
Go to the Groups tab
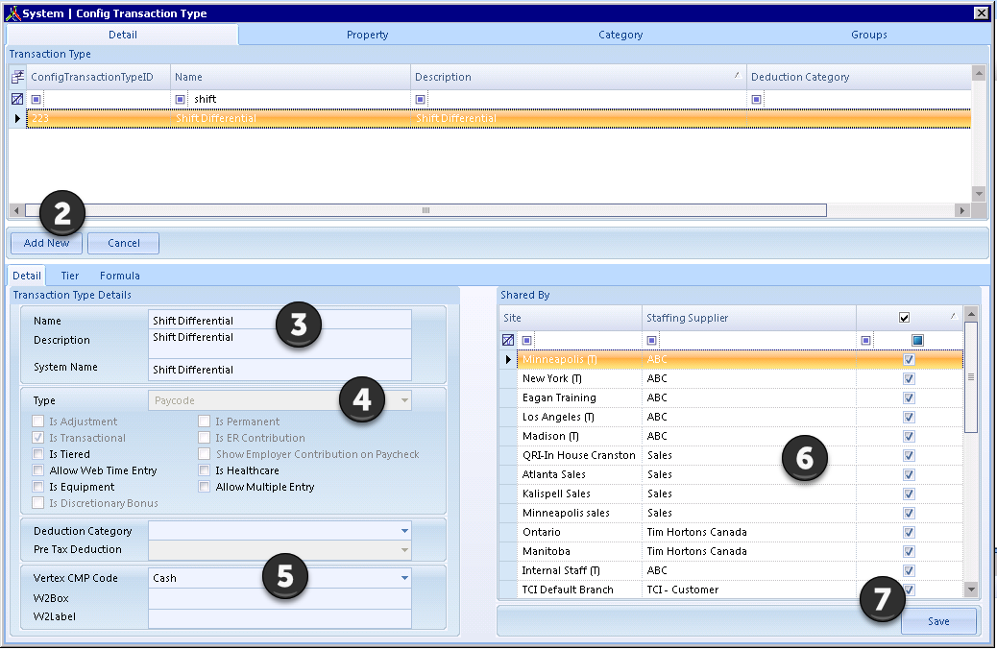(x=869, y=35)
